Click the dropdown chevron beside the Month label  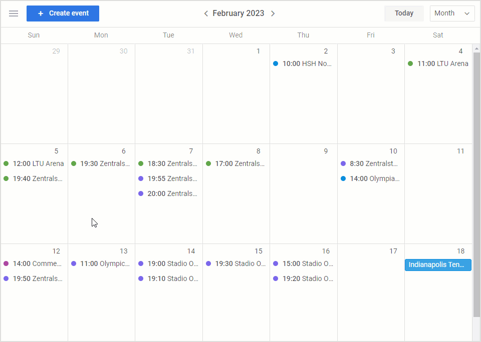467,13
